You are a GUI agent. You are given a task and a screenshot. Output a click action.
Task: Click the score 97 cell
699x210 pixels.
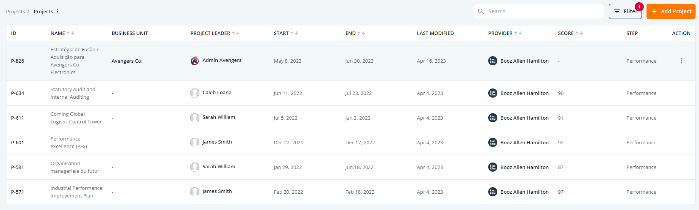560,192
